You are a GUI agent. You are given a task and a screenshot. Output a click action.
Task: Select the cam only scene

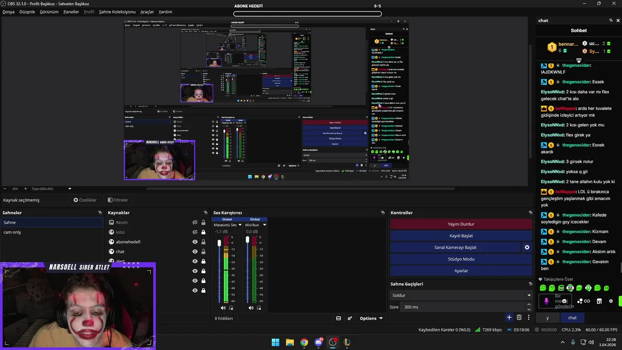coord(52,232)
